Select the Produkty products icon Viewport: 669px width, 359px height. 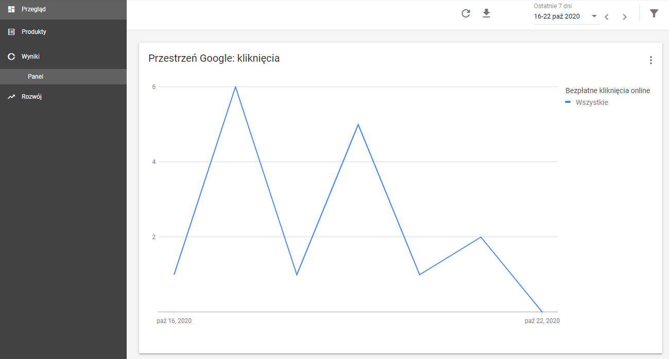[x=11, y=31]
